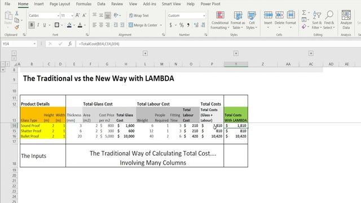Image resolution: width=361 pixels, height=203 pixels.
Task: Open Cell Styles gallery
Action: (x=252, y=20)
